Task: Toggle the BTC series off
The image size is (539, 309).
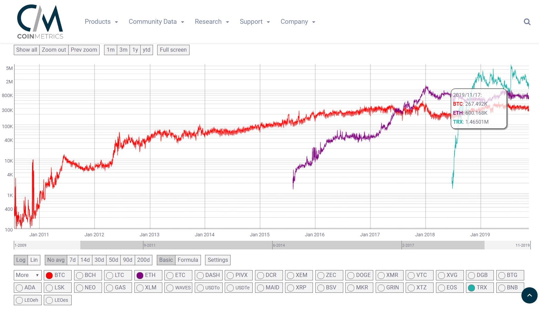Action: [58, 275]
